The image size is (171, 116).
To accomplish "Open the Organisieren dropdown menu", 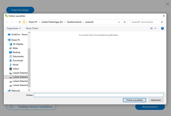I will pos(14,28).
